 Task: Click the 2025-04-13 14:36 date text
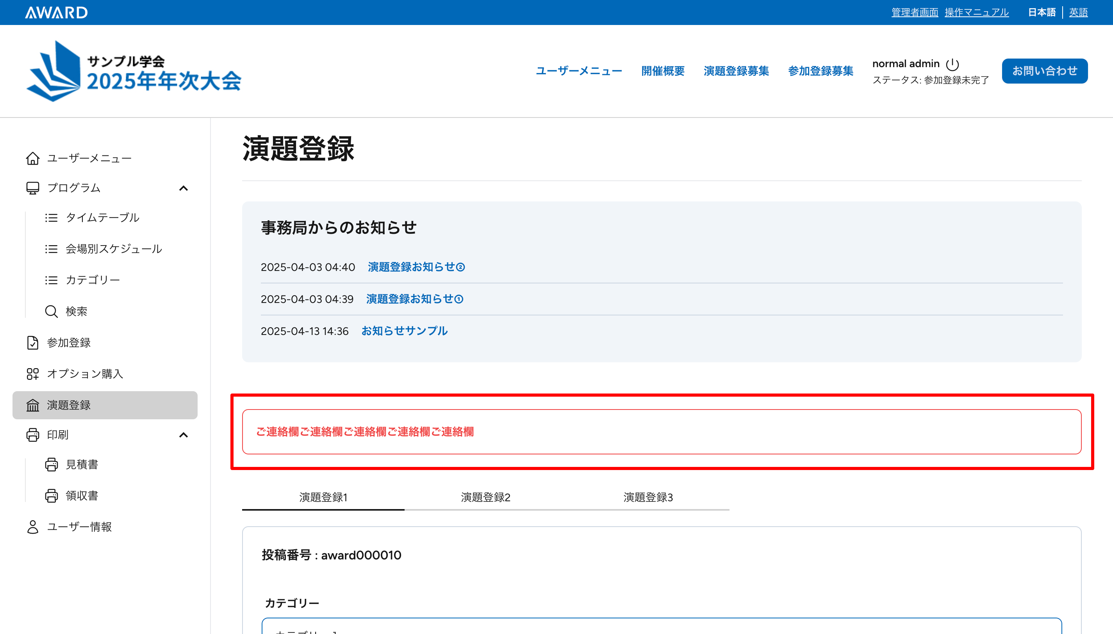304,331
